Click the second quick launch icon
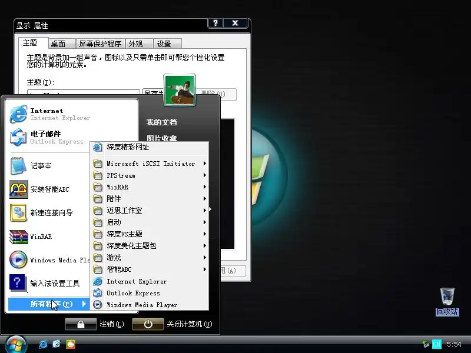The image size is (471, 353). click(57, 344)
